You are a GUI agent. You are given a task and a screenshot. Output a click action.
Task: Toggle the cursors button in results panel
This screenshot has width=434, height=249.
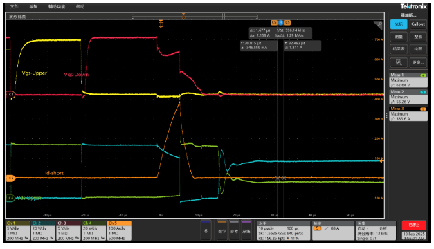click(x=399, y=24)
